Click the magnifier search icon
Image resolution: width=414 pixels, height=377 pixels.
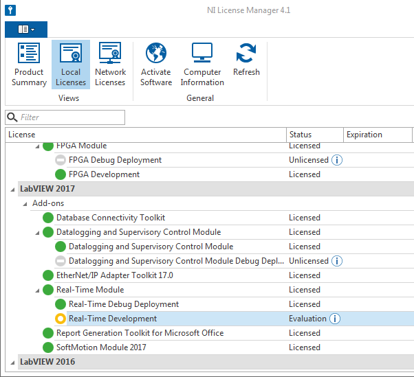pos(12,117)
